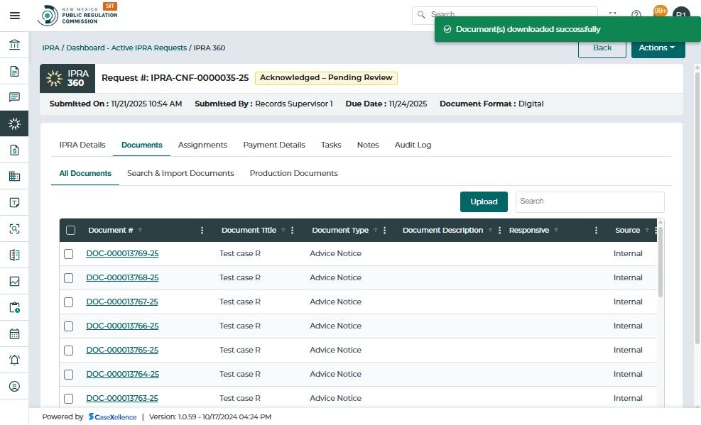Image resolution: width=701 pixels, height=425 pixels.
Task: Expand the Actions dropdown button
Action: [658, 48]
